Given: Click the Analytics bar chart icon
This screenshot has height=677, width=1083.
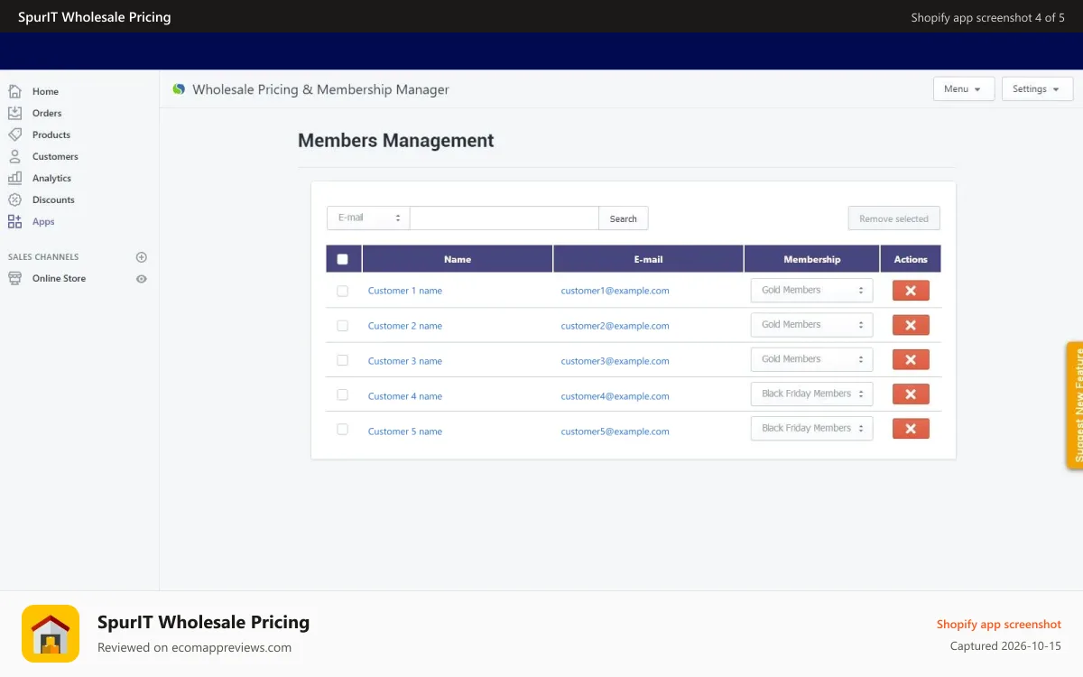Looking at the screenshot, I should pos(14,178).
